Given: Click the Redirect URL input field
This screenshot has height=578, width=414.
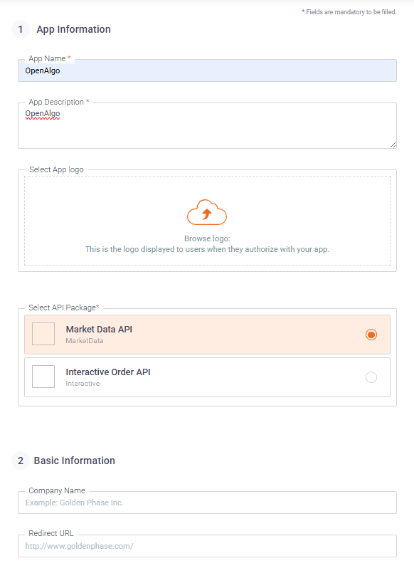Looking at the screenshot, I should [x=208, y=546].
